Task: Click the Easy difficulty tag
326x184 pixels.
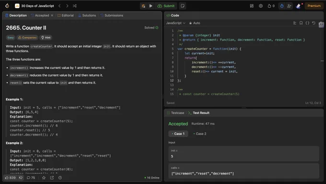Action: [11, 38]
